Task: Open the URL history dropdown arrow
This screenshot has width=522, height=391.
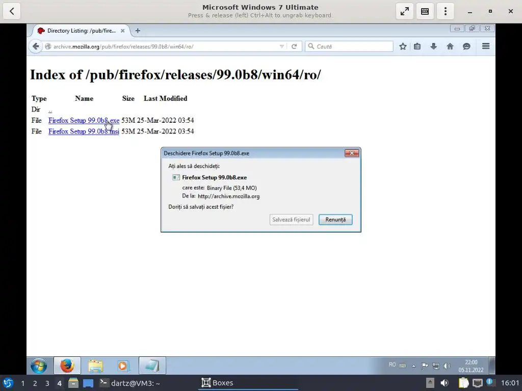Action: pyautogui.click(x=281, y=46)
